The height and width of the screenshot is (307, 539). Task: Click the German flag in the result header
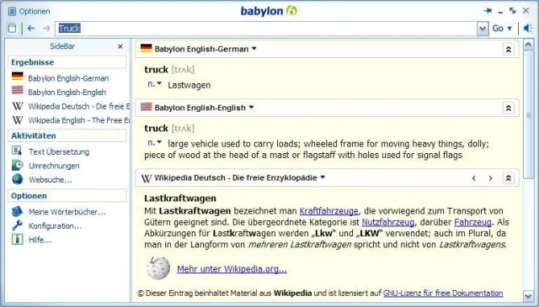[146, 48]
